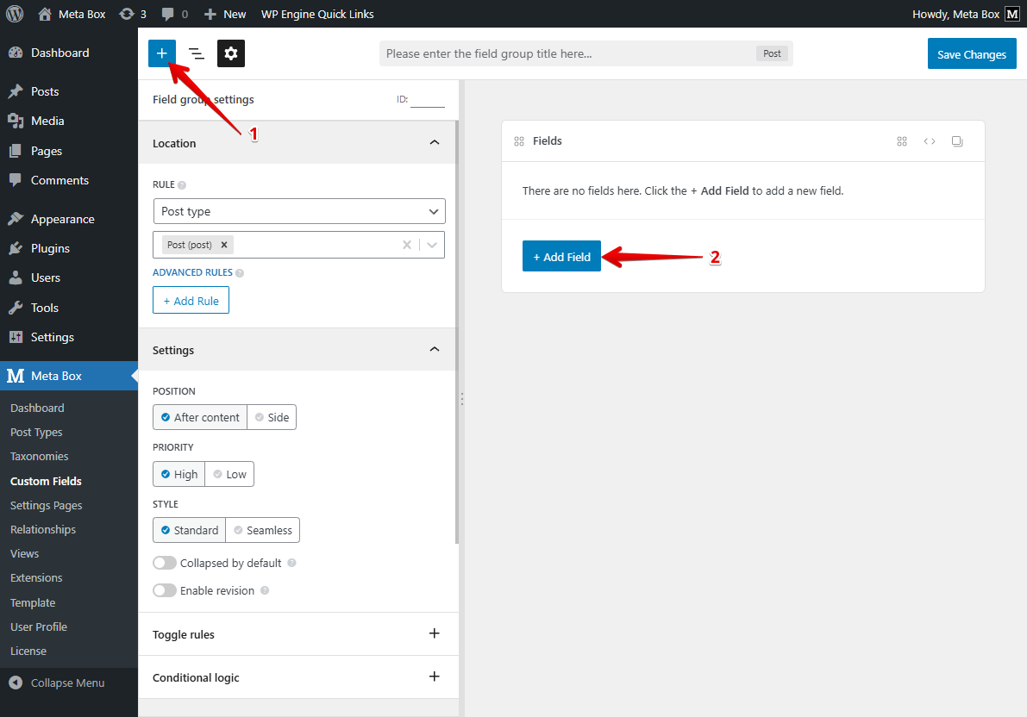Click the blue plus icon in the top toolbar
Viewport: 1027px width, 717px height.
pos(162,53)
